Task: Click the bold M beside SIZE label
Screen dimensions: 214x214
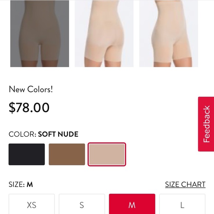Action: pyautogui.click(x=30, y=184)
